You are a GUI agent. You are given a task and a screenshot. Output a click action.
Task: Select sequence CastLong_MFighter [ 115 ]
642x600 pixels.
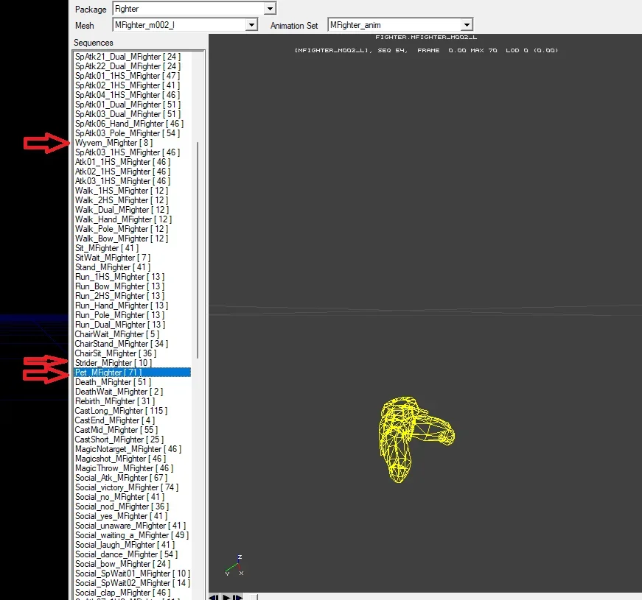(121, 411)
